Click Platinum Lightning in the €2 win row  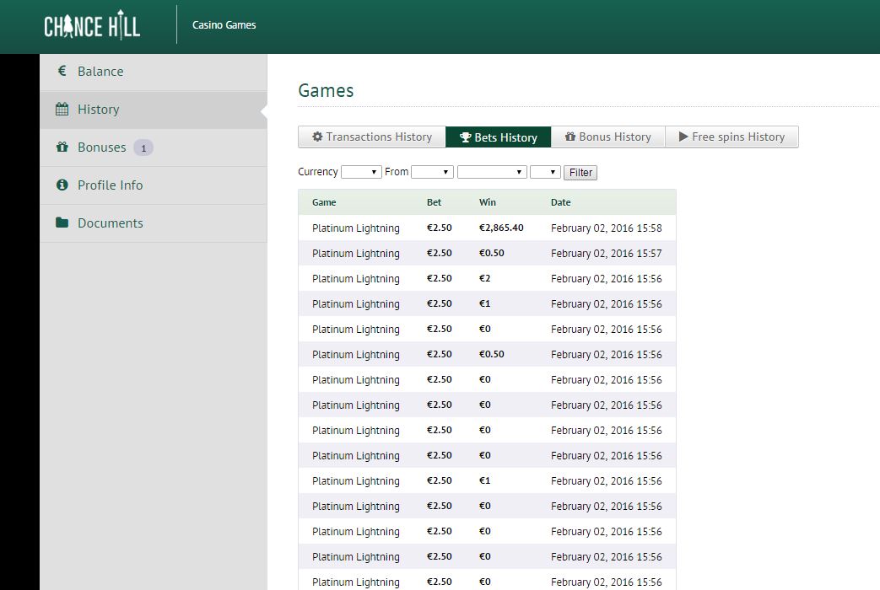click(356, 279)
